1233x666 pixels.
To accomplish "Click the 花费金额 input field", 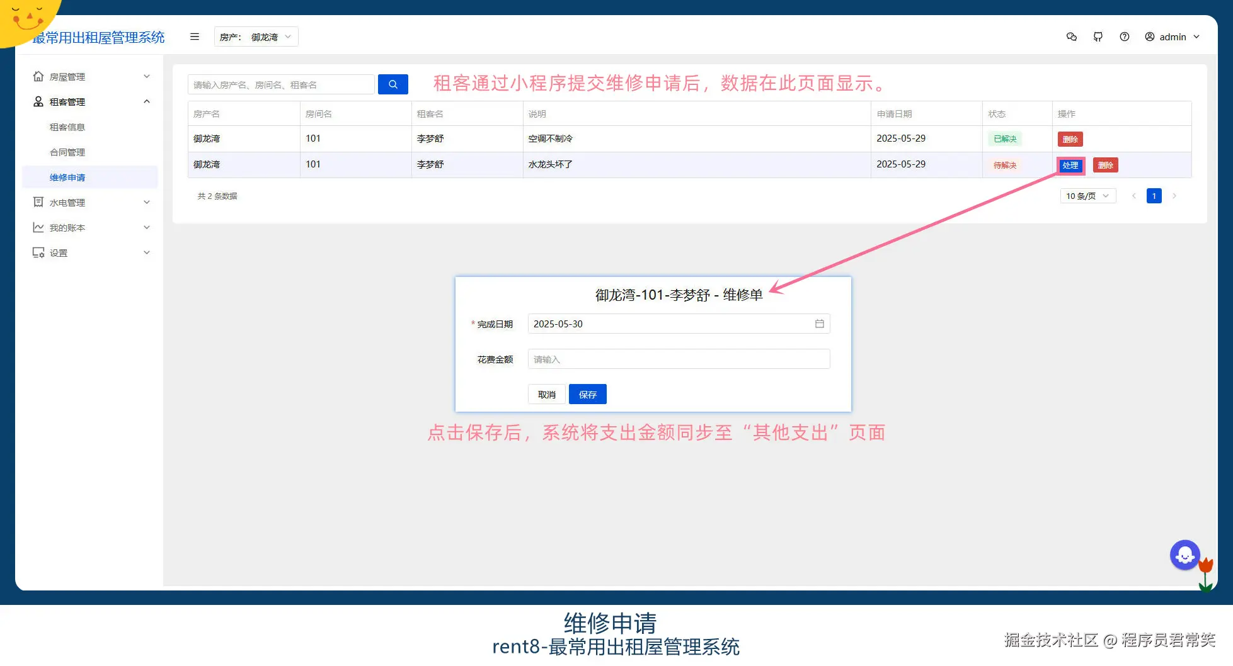I will pyautogui.click(x=679, y=359).
